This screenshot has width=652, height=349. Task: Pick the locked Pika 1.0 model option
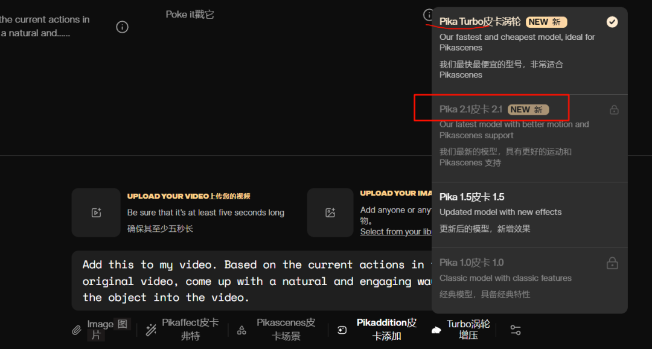[529, 280]
